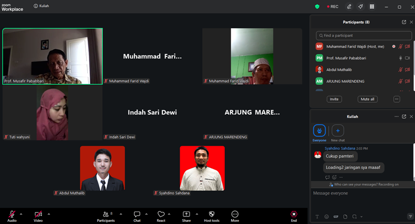Close the Participants panel
This screenshot has height=224, width=415.
pos(411,22)
